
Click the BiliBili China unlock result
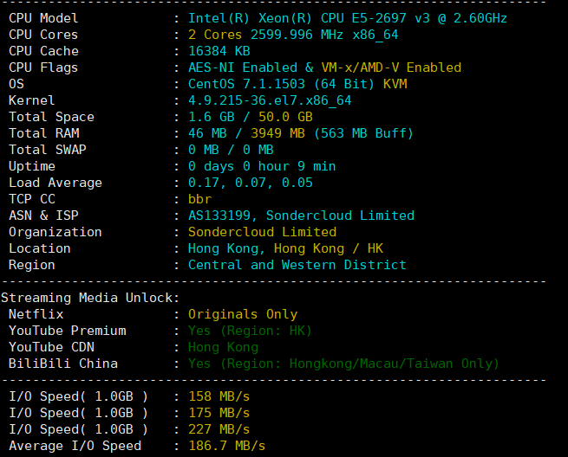click(343, 364)
